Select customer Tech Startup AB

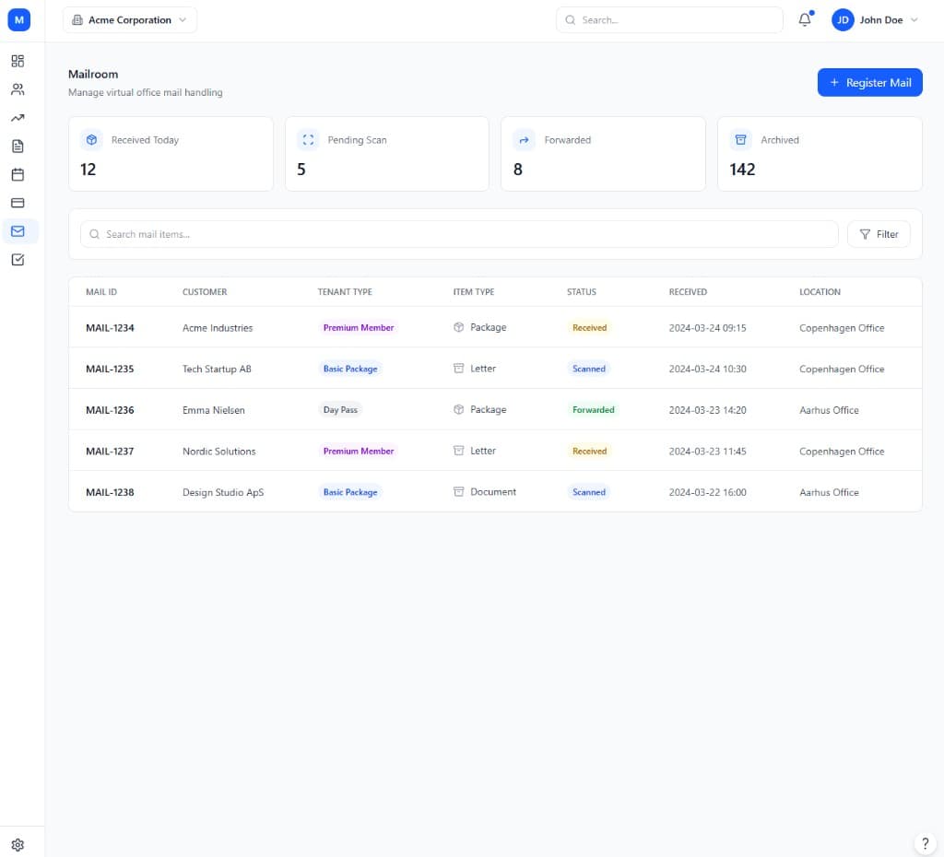217,369
